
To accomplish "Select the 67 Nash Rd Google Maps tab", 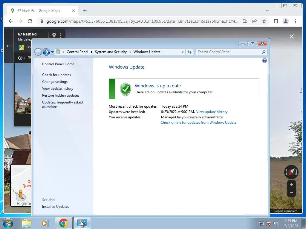I will 43,11.
